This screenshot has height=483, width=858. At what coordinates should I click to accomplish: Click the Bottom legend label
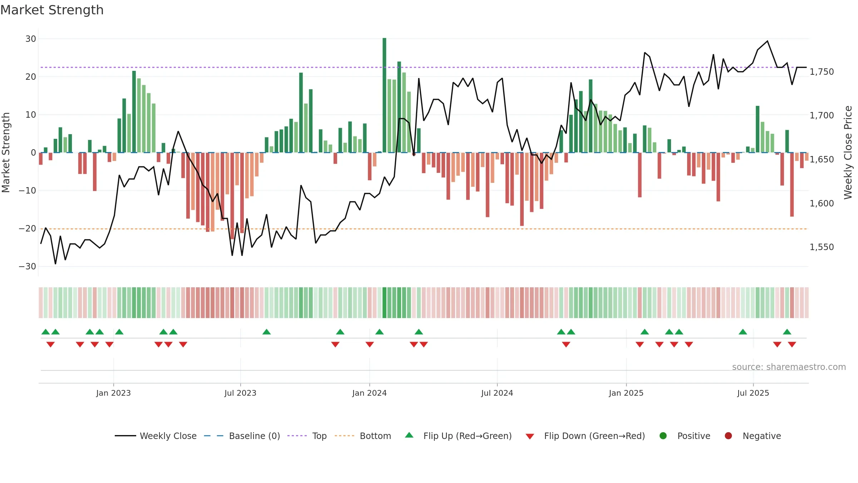375,436
